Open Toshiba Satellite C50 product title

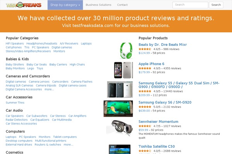pos(157,146)
